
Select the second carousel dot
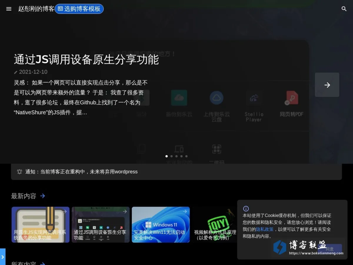(x=171, y=156)
